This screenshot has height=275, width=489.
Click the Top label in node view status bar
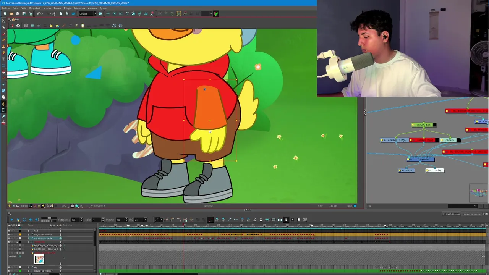pyautogui.click(x=369, y=206)
